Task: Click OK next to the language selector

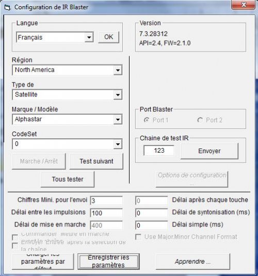Action: [108, 37]
